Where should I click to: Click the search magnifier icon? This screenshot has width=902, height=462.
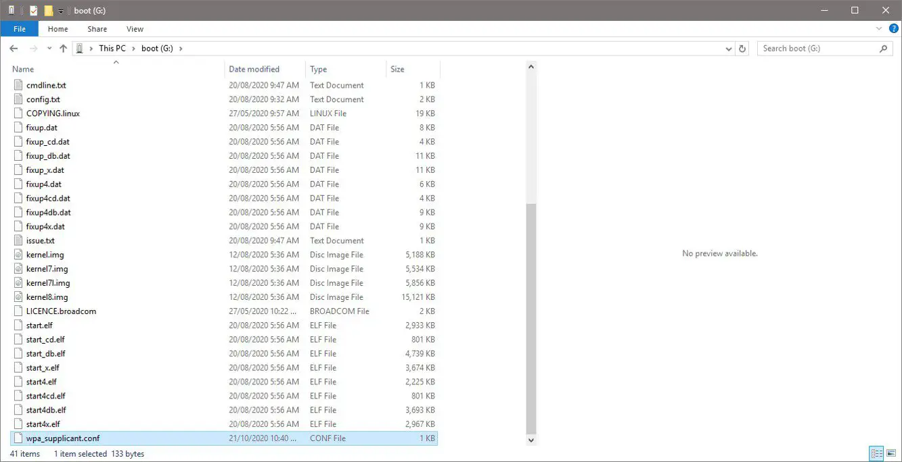(883, 49)
